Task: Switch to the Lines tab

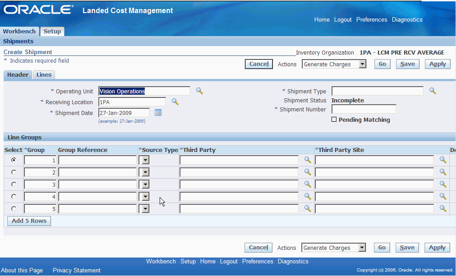Action: [x=44, y=75]
